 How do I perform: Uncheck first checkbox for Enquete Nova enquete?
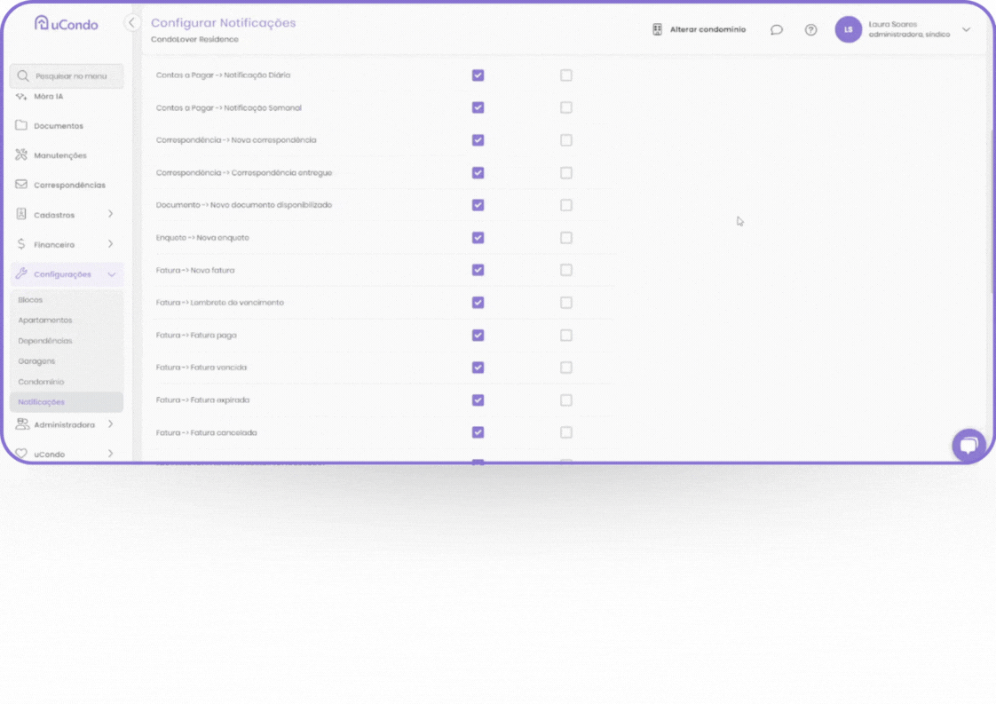click(x=478, y=238)
